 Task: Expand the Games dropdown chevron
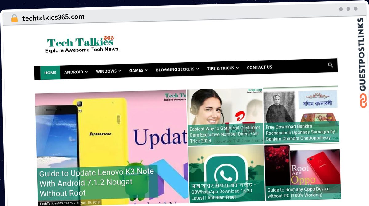tap(146, 70)
